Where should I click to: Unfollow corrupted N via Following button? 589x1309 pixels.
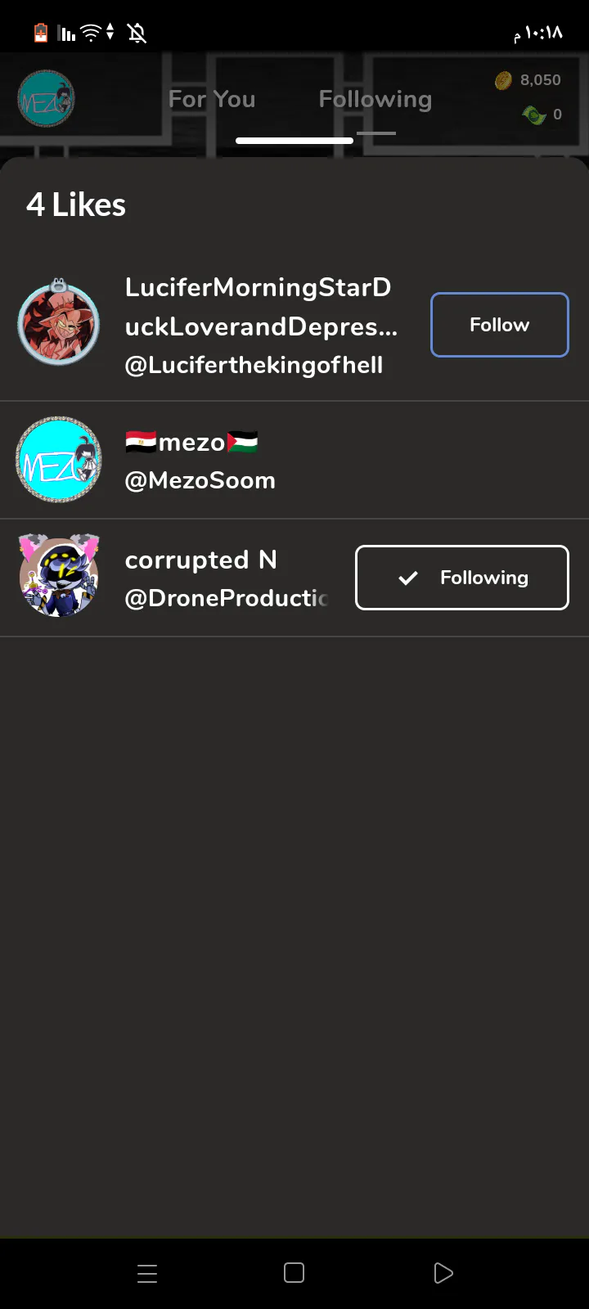461,578
